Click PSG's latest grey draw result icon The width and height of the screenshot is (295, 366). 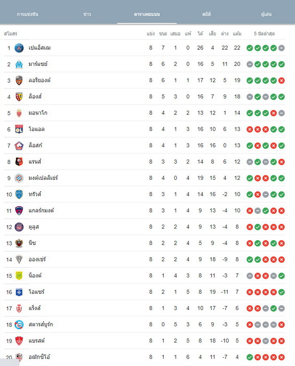(x=282, y=48)
